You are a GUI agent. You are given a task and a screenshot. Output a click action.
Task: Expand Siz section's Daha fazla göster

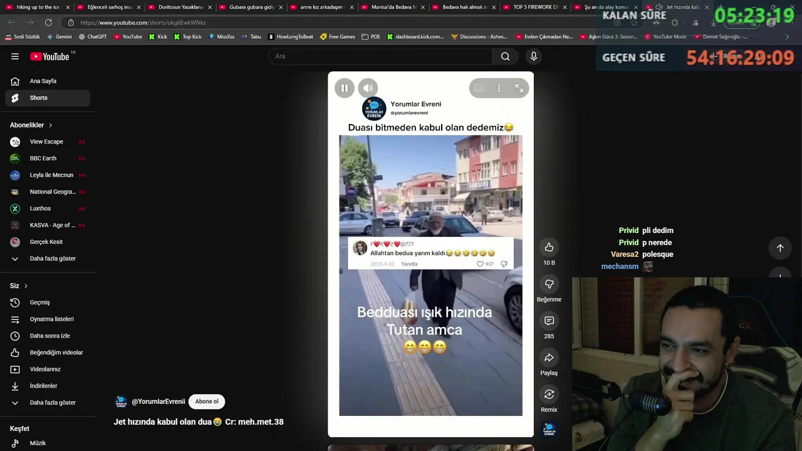tap(48, 403)
